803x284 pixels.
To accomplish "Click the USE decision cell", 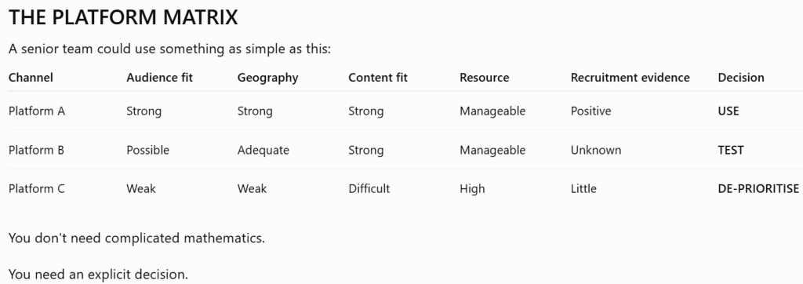I will tap(729, 111).
